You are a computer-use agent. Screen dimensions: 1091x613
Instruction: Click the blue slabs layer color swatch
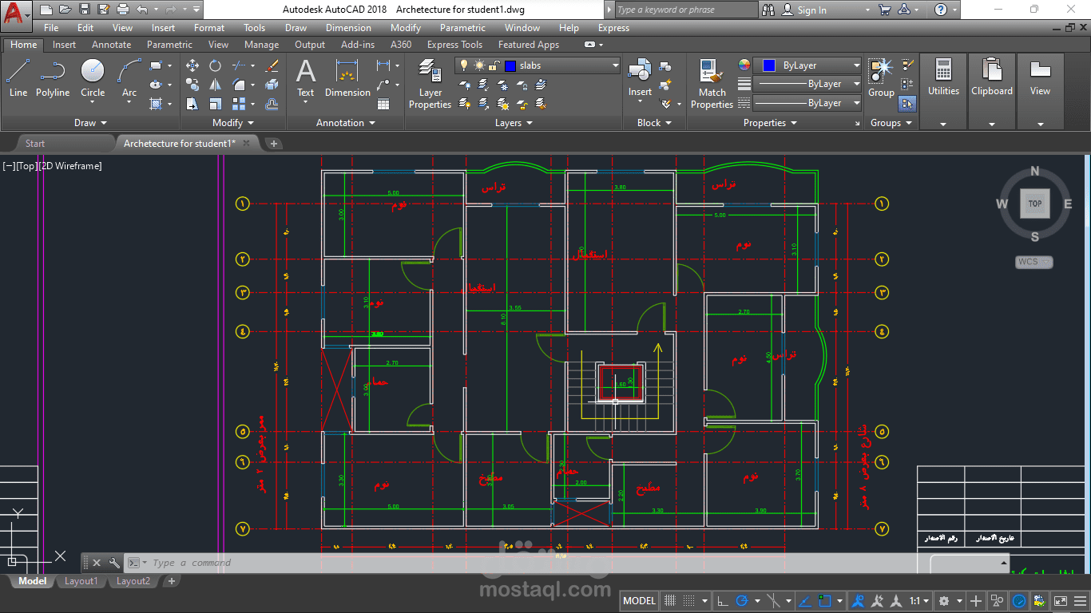pyautogui.click(x=510, y=65)
